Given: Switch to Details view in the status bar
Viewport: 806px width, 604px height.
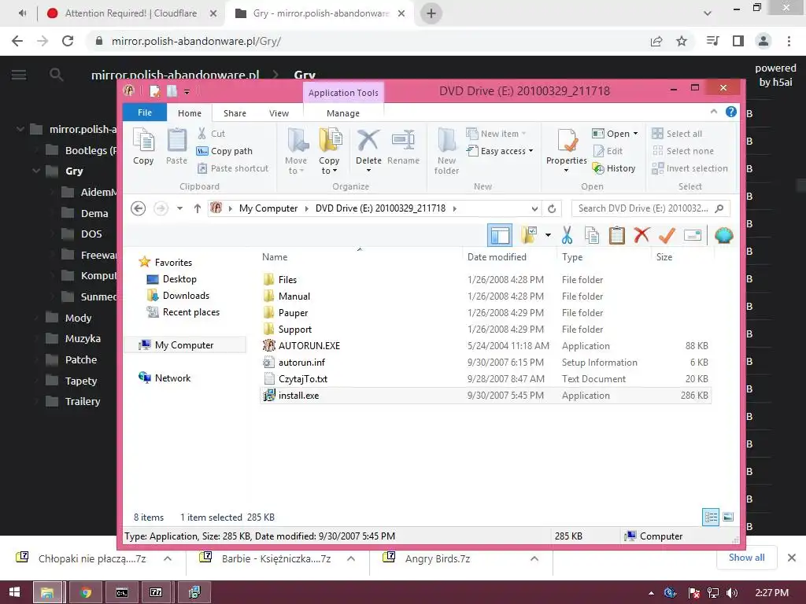Looking at the screenshot, I should click(711, 517).
